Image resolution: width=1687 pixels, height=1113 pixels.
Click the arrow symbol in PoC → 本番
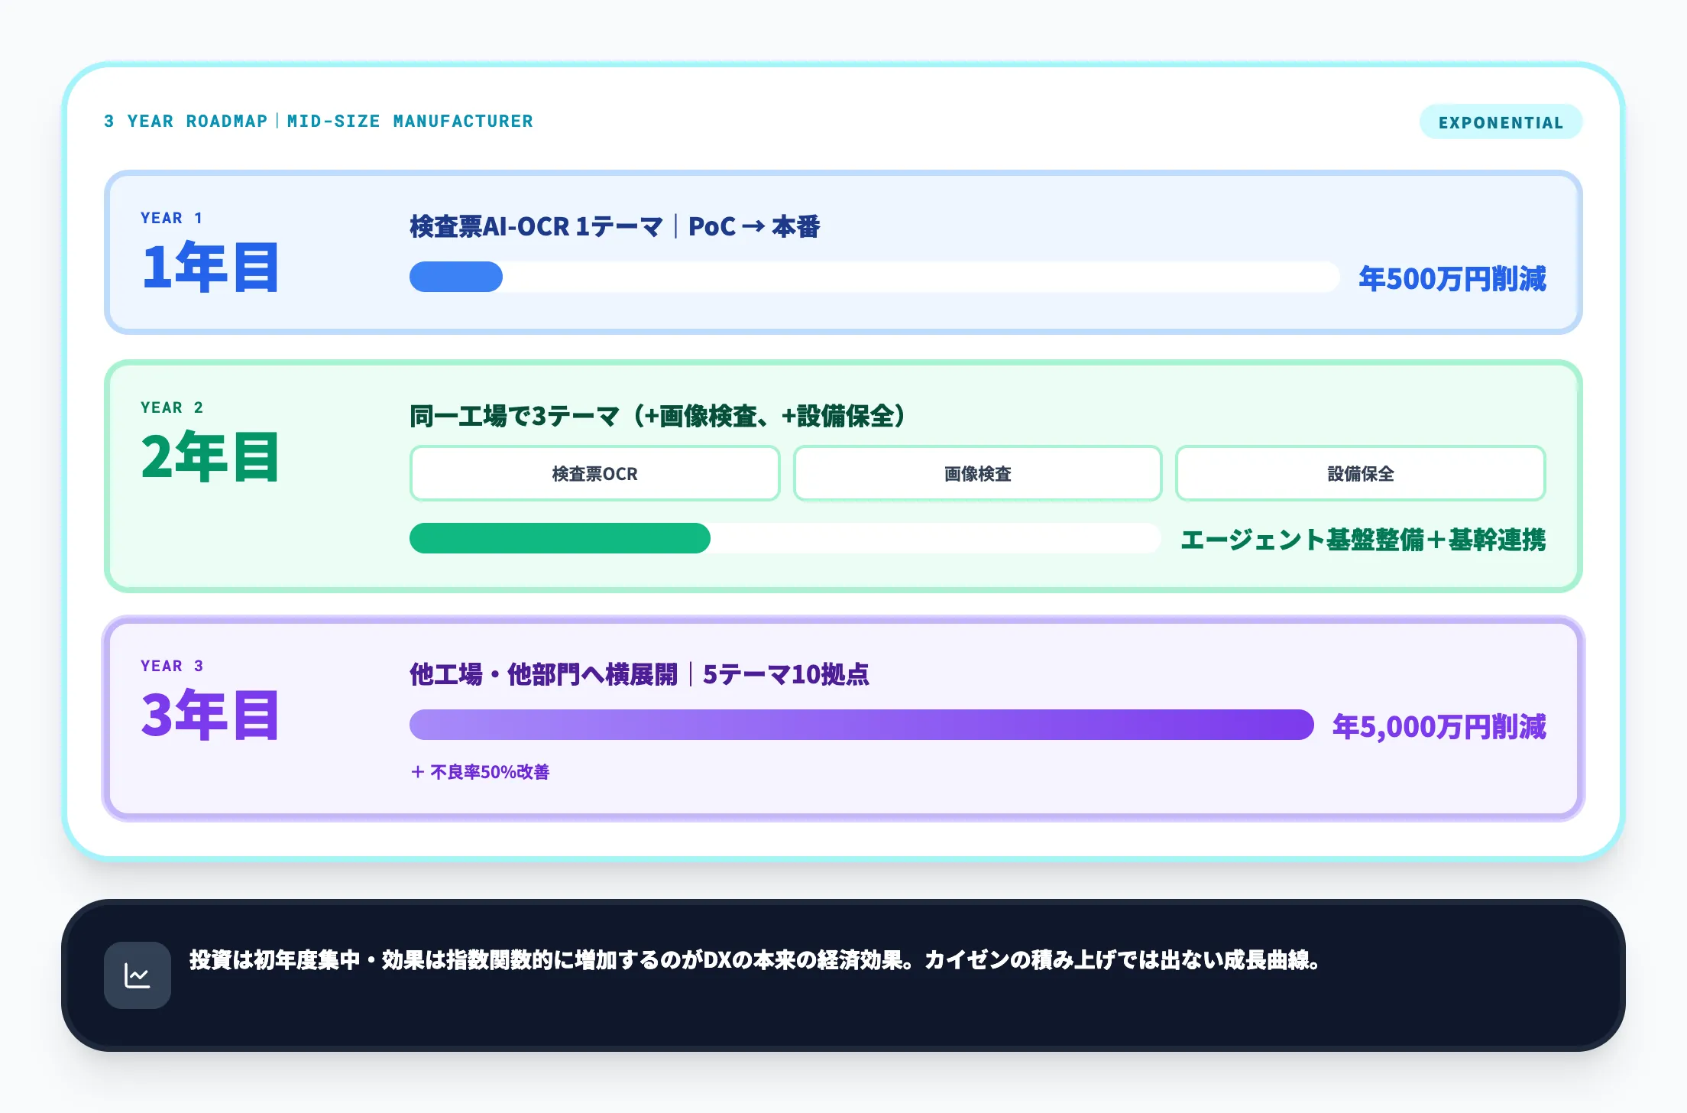(x=753, y=226)
